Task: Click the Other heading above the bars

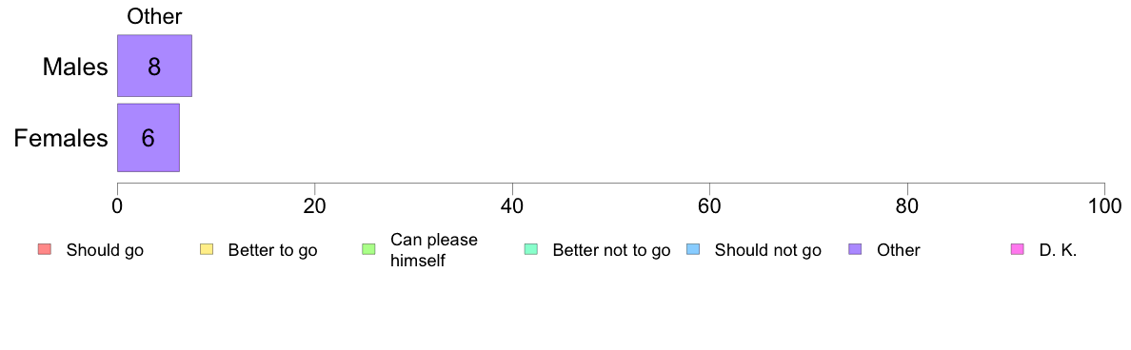Action: pyautogui.click(x=154, y=16)
